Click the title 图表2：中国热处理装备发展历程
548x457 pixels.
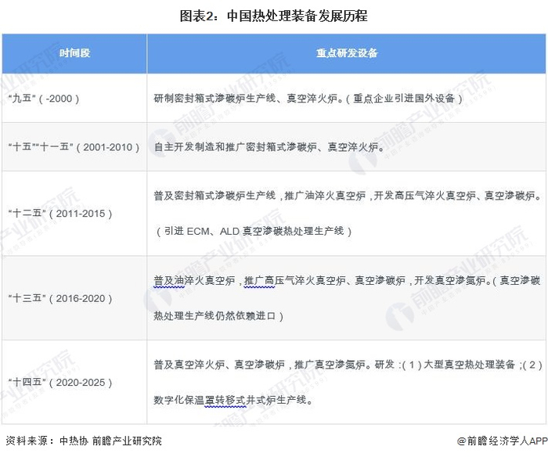tap(273, 16)
